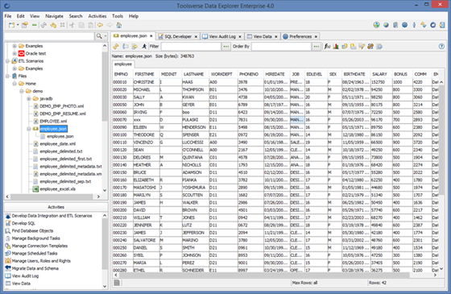Select DEMO_EMP_PHOTO.xml in the tree
451x294 pixels.
[x=61, y=106]
